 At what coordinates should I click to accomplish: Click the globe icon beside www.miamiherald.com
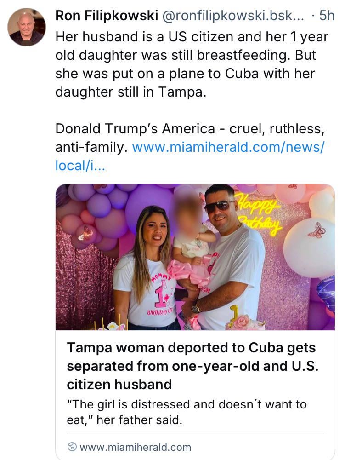72,447
